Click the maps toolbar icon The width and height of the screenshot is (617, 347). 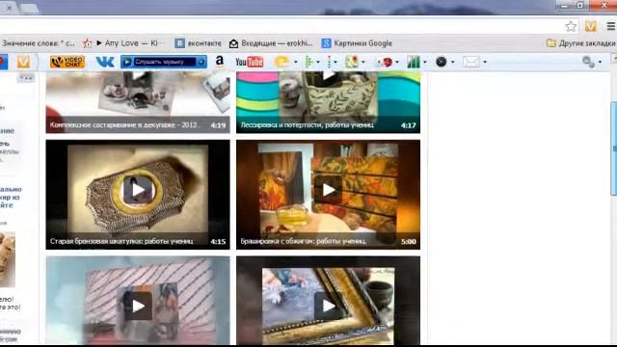point(351,62)
